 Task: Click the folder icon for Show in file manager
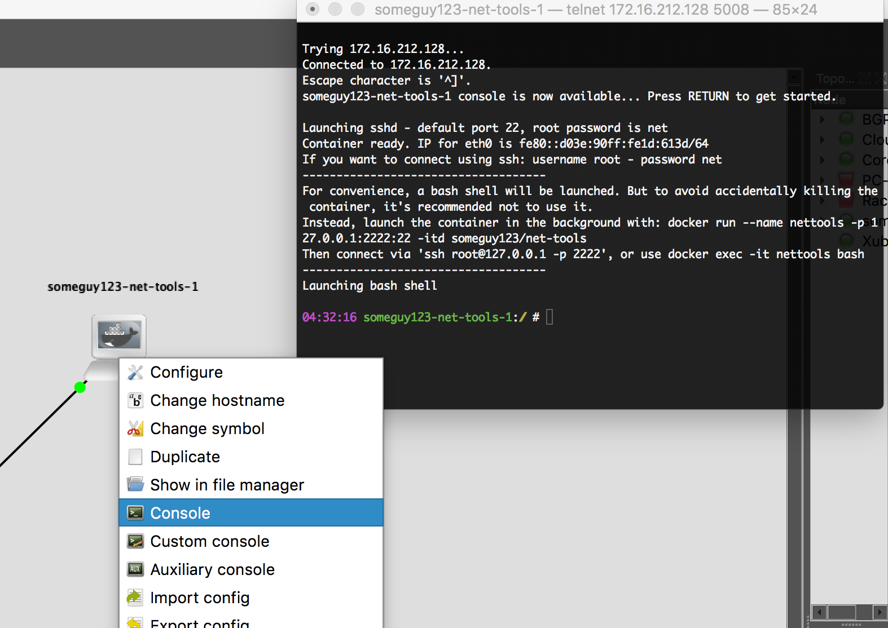pyautogui.click(x=135, y=484)
